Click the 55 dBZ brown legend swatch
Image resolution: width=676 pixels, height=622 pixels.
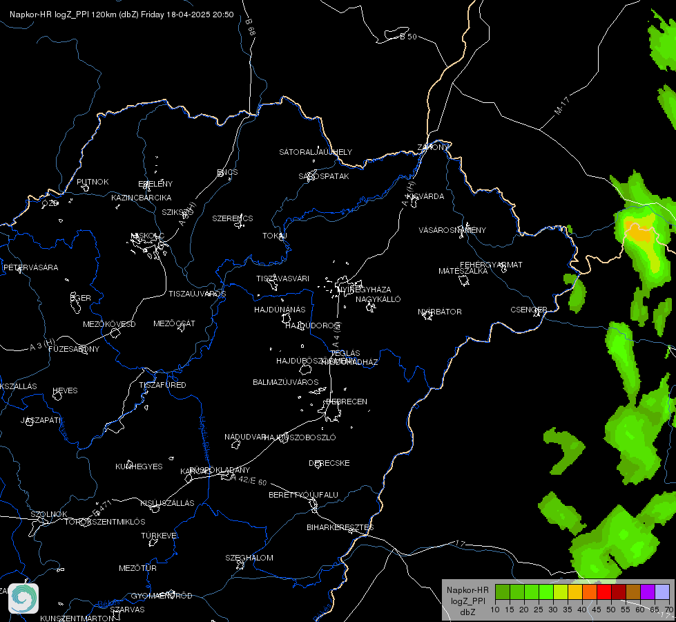[x=633, y=592]
